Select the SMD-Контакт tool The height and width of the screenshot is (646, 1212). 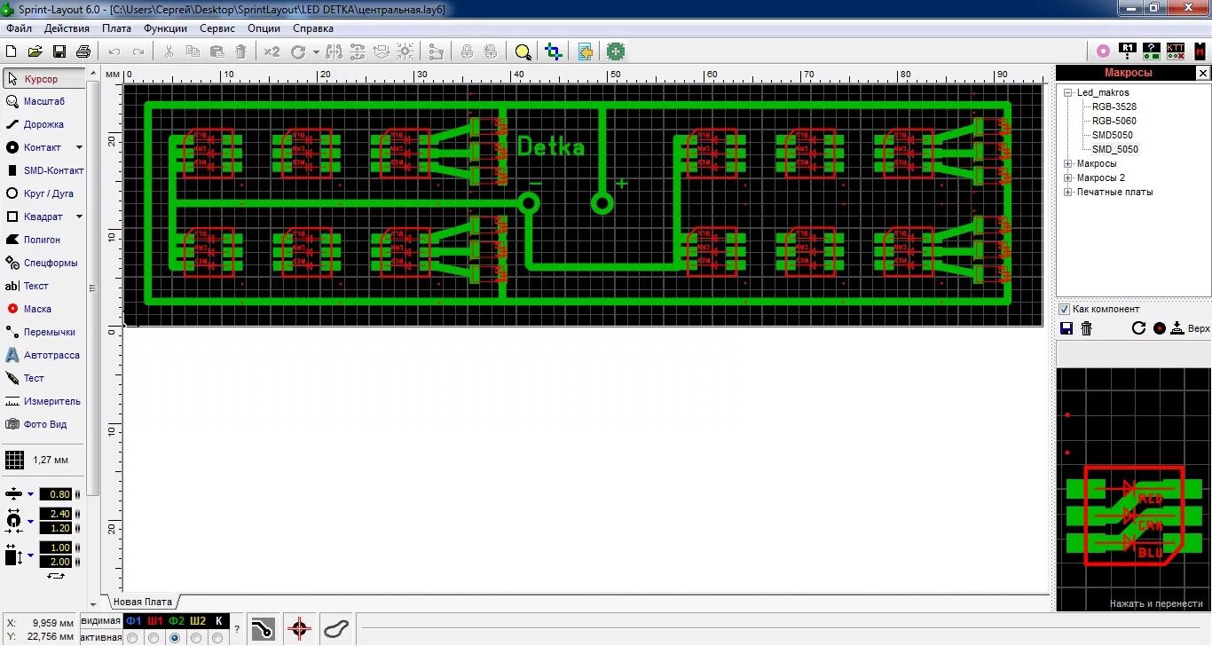[x=44, y=170]
